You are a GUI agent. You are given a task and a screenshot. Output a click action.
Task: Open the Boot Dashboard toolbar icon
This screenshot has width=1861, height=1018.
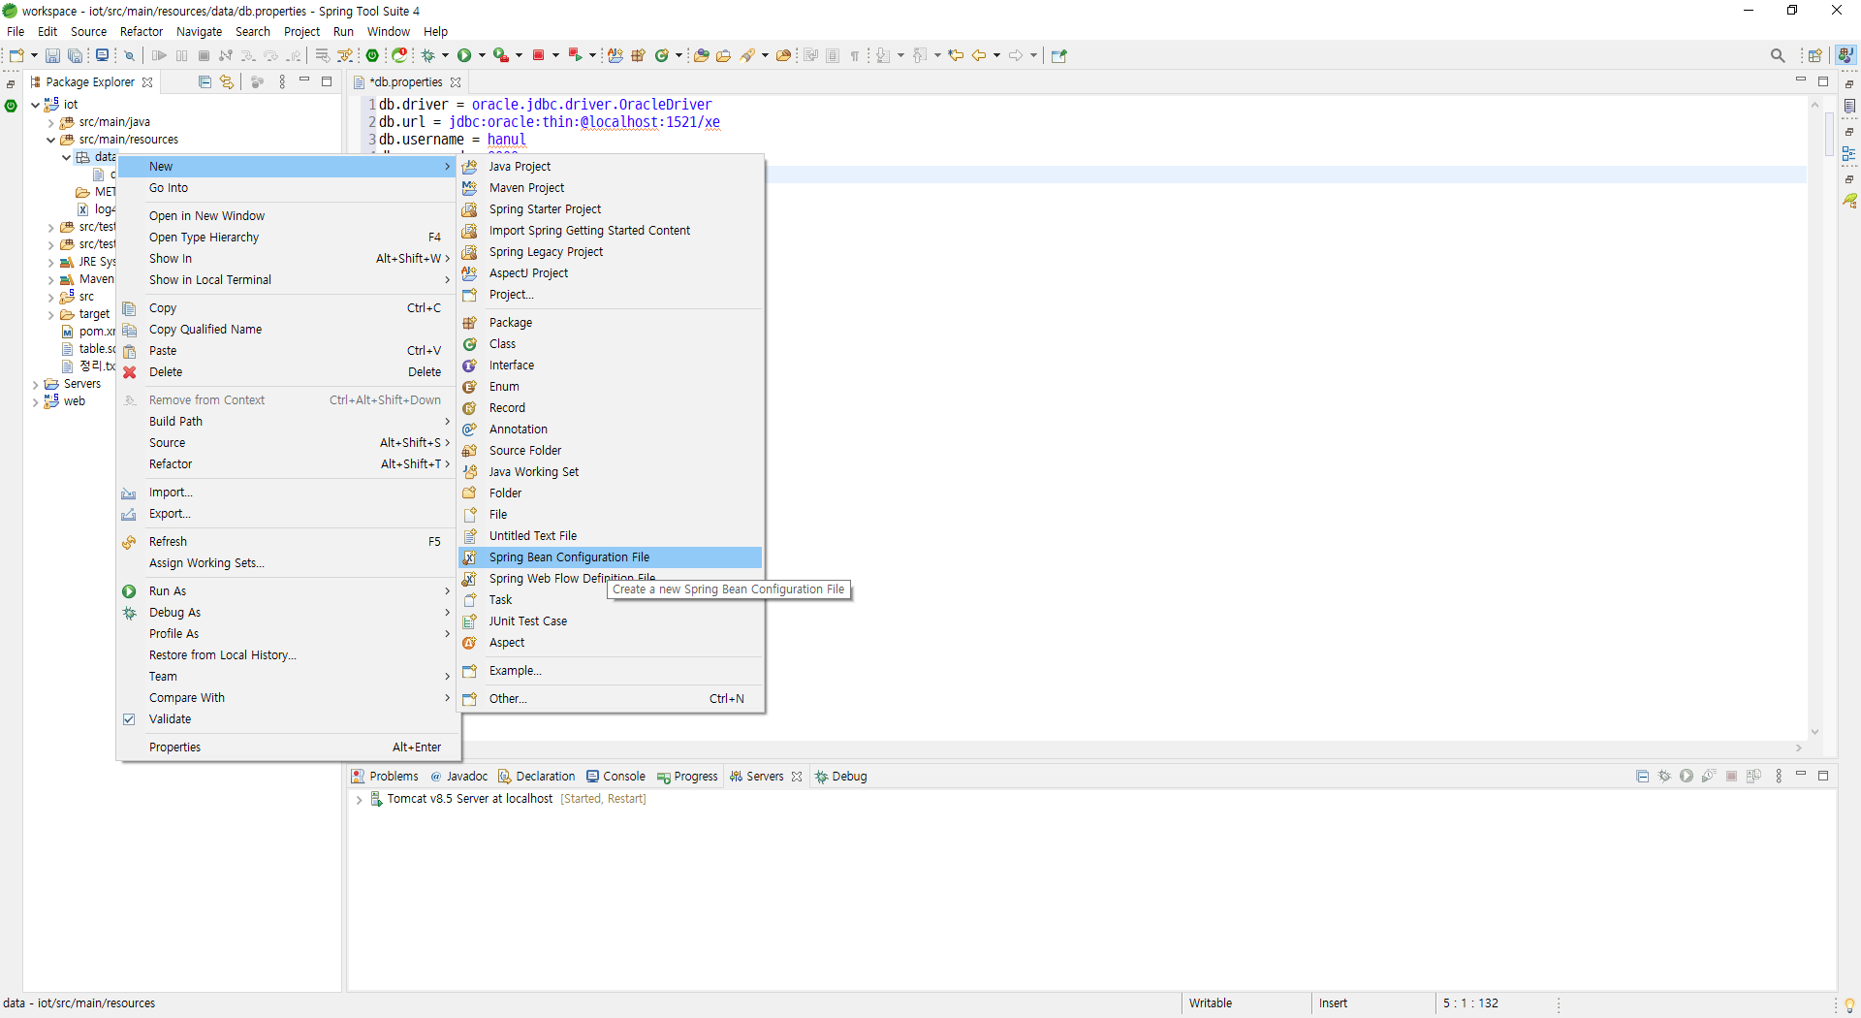pos(372,55)
